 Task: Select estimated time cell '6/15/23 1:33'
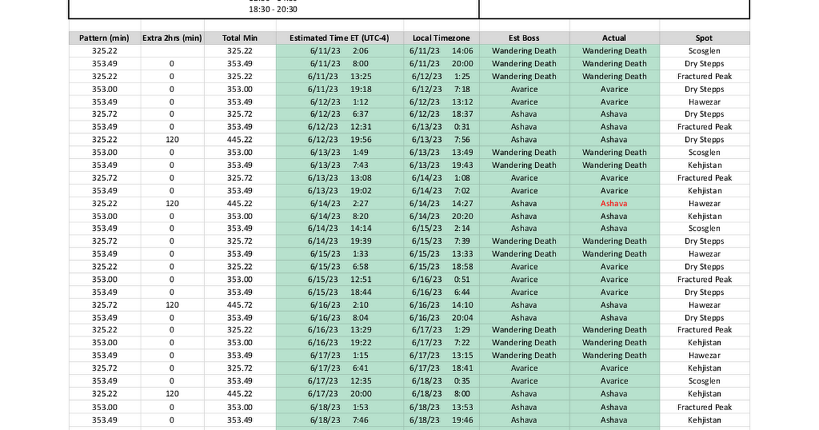339,254
